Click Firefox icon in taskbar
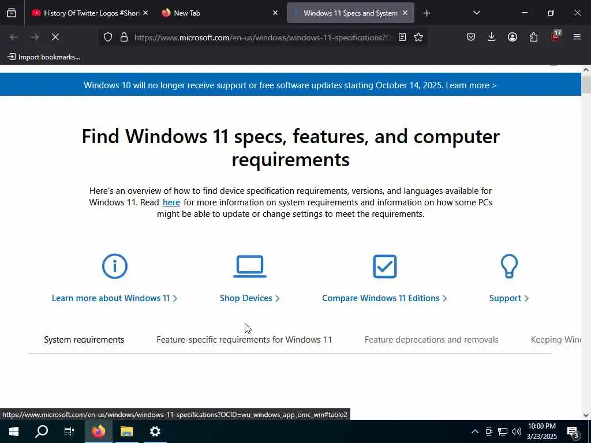The image size is (591, 443). coord(98,431)
